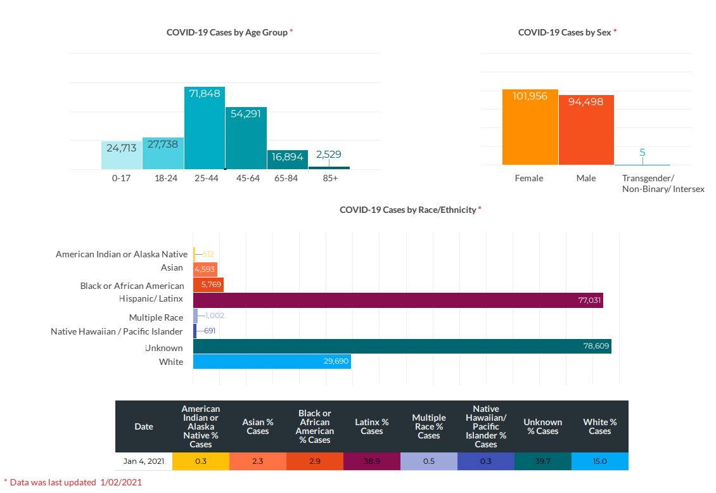Select the blue 15.0 White percentage cell
This screenshot has width=716, height=493.
tap(599, 461)
